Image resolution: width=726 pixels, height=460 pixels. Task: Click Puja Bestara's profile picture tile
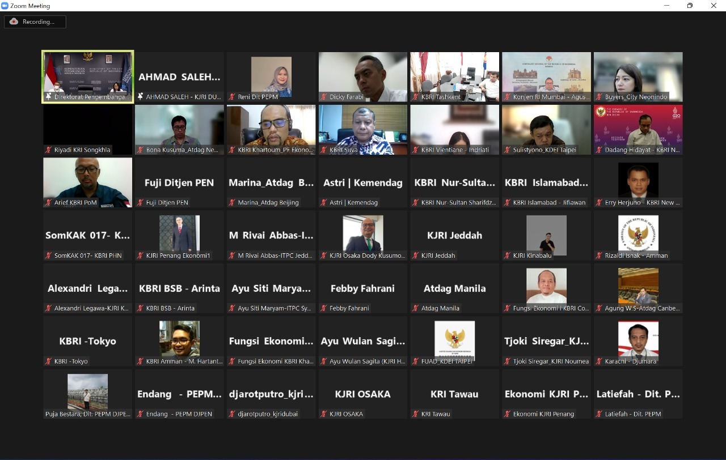click(88, 391)
